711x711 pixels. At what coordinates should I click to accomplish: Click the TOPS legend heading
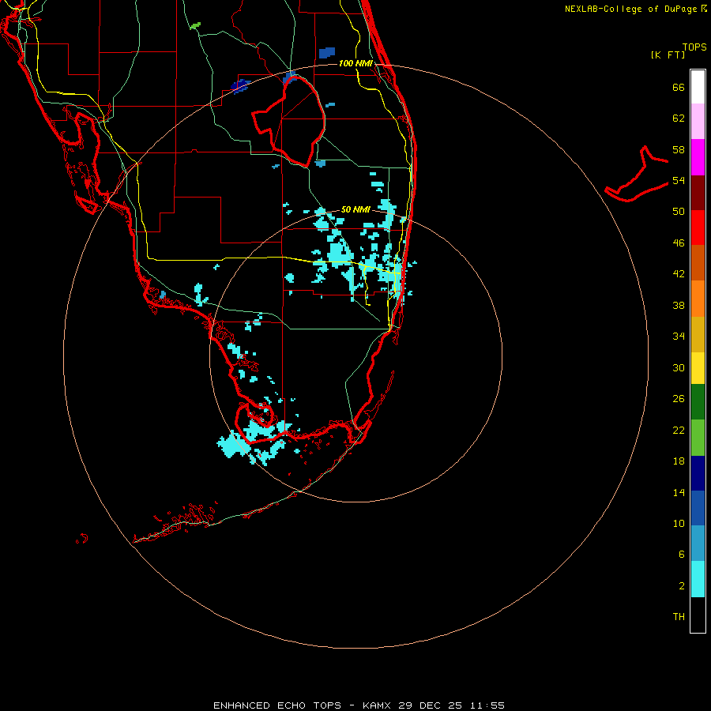point(694,47)
